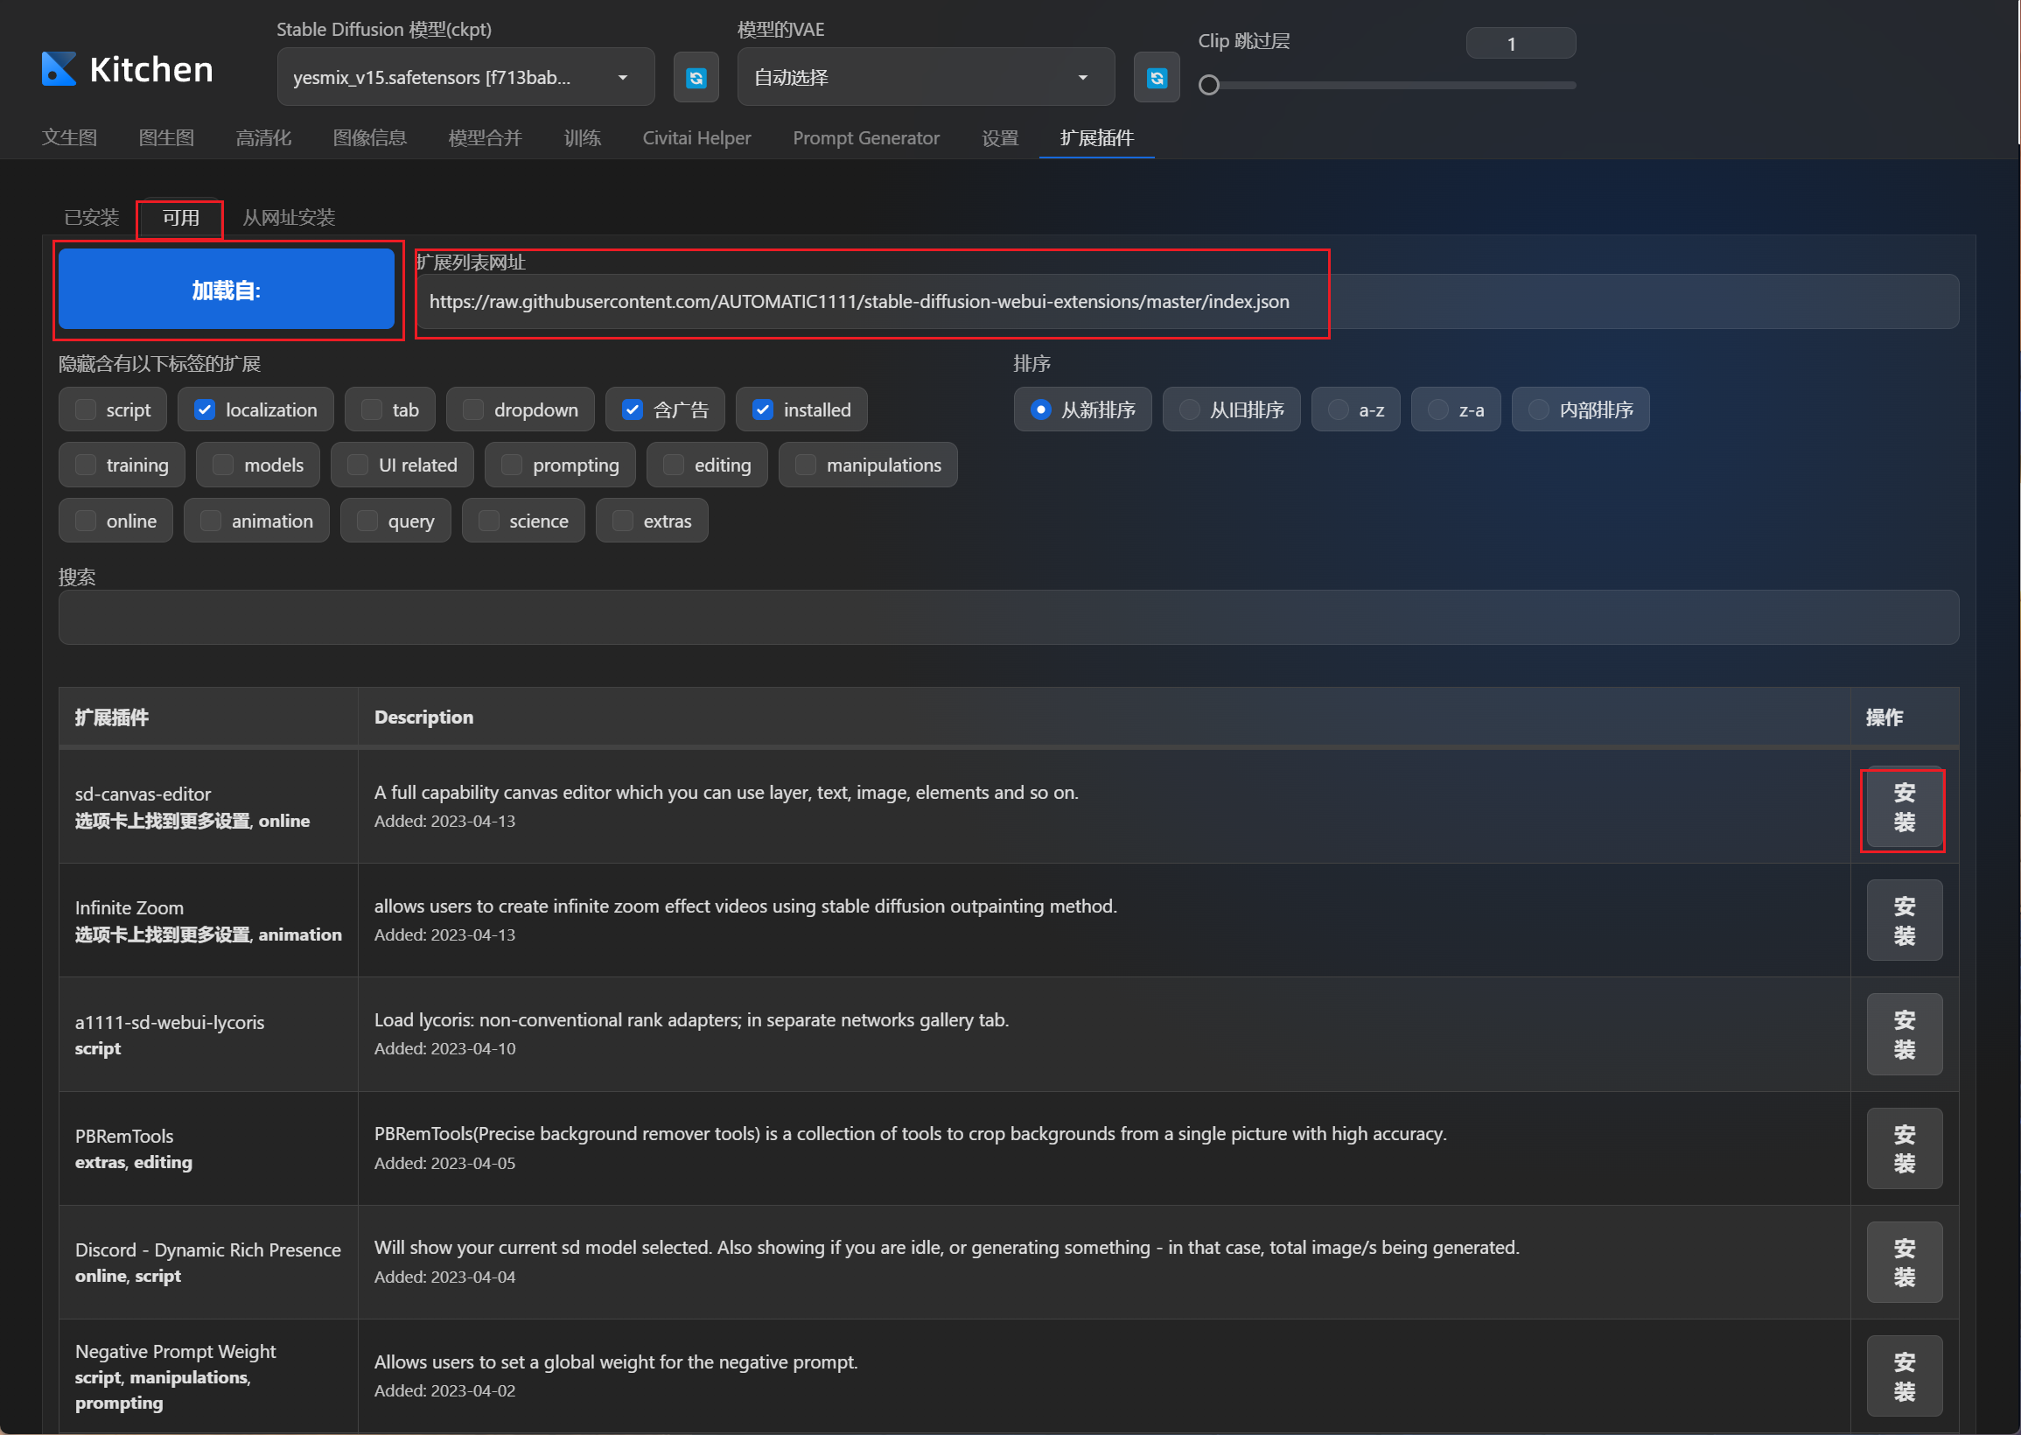Select the 从旧排序 sort option
The image size is (2021, 1435).
pos(1230,409)
